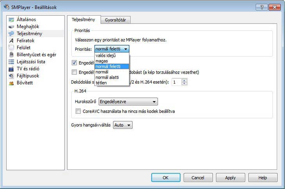Increase decoding threads with up arrow

184,80
